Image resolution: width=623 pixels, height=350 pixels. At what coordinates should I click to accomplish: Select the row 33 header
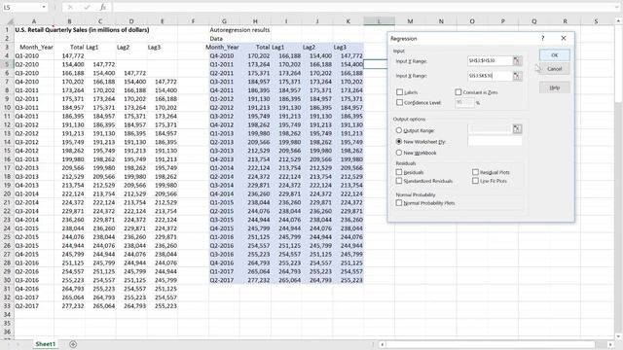point(7,306)
